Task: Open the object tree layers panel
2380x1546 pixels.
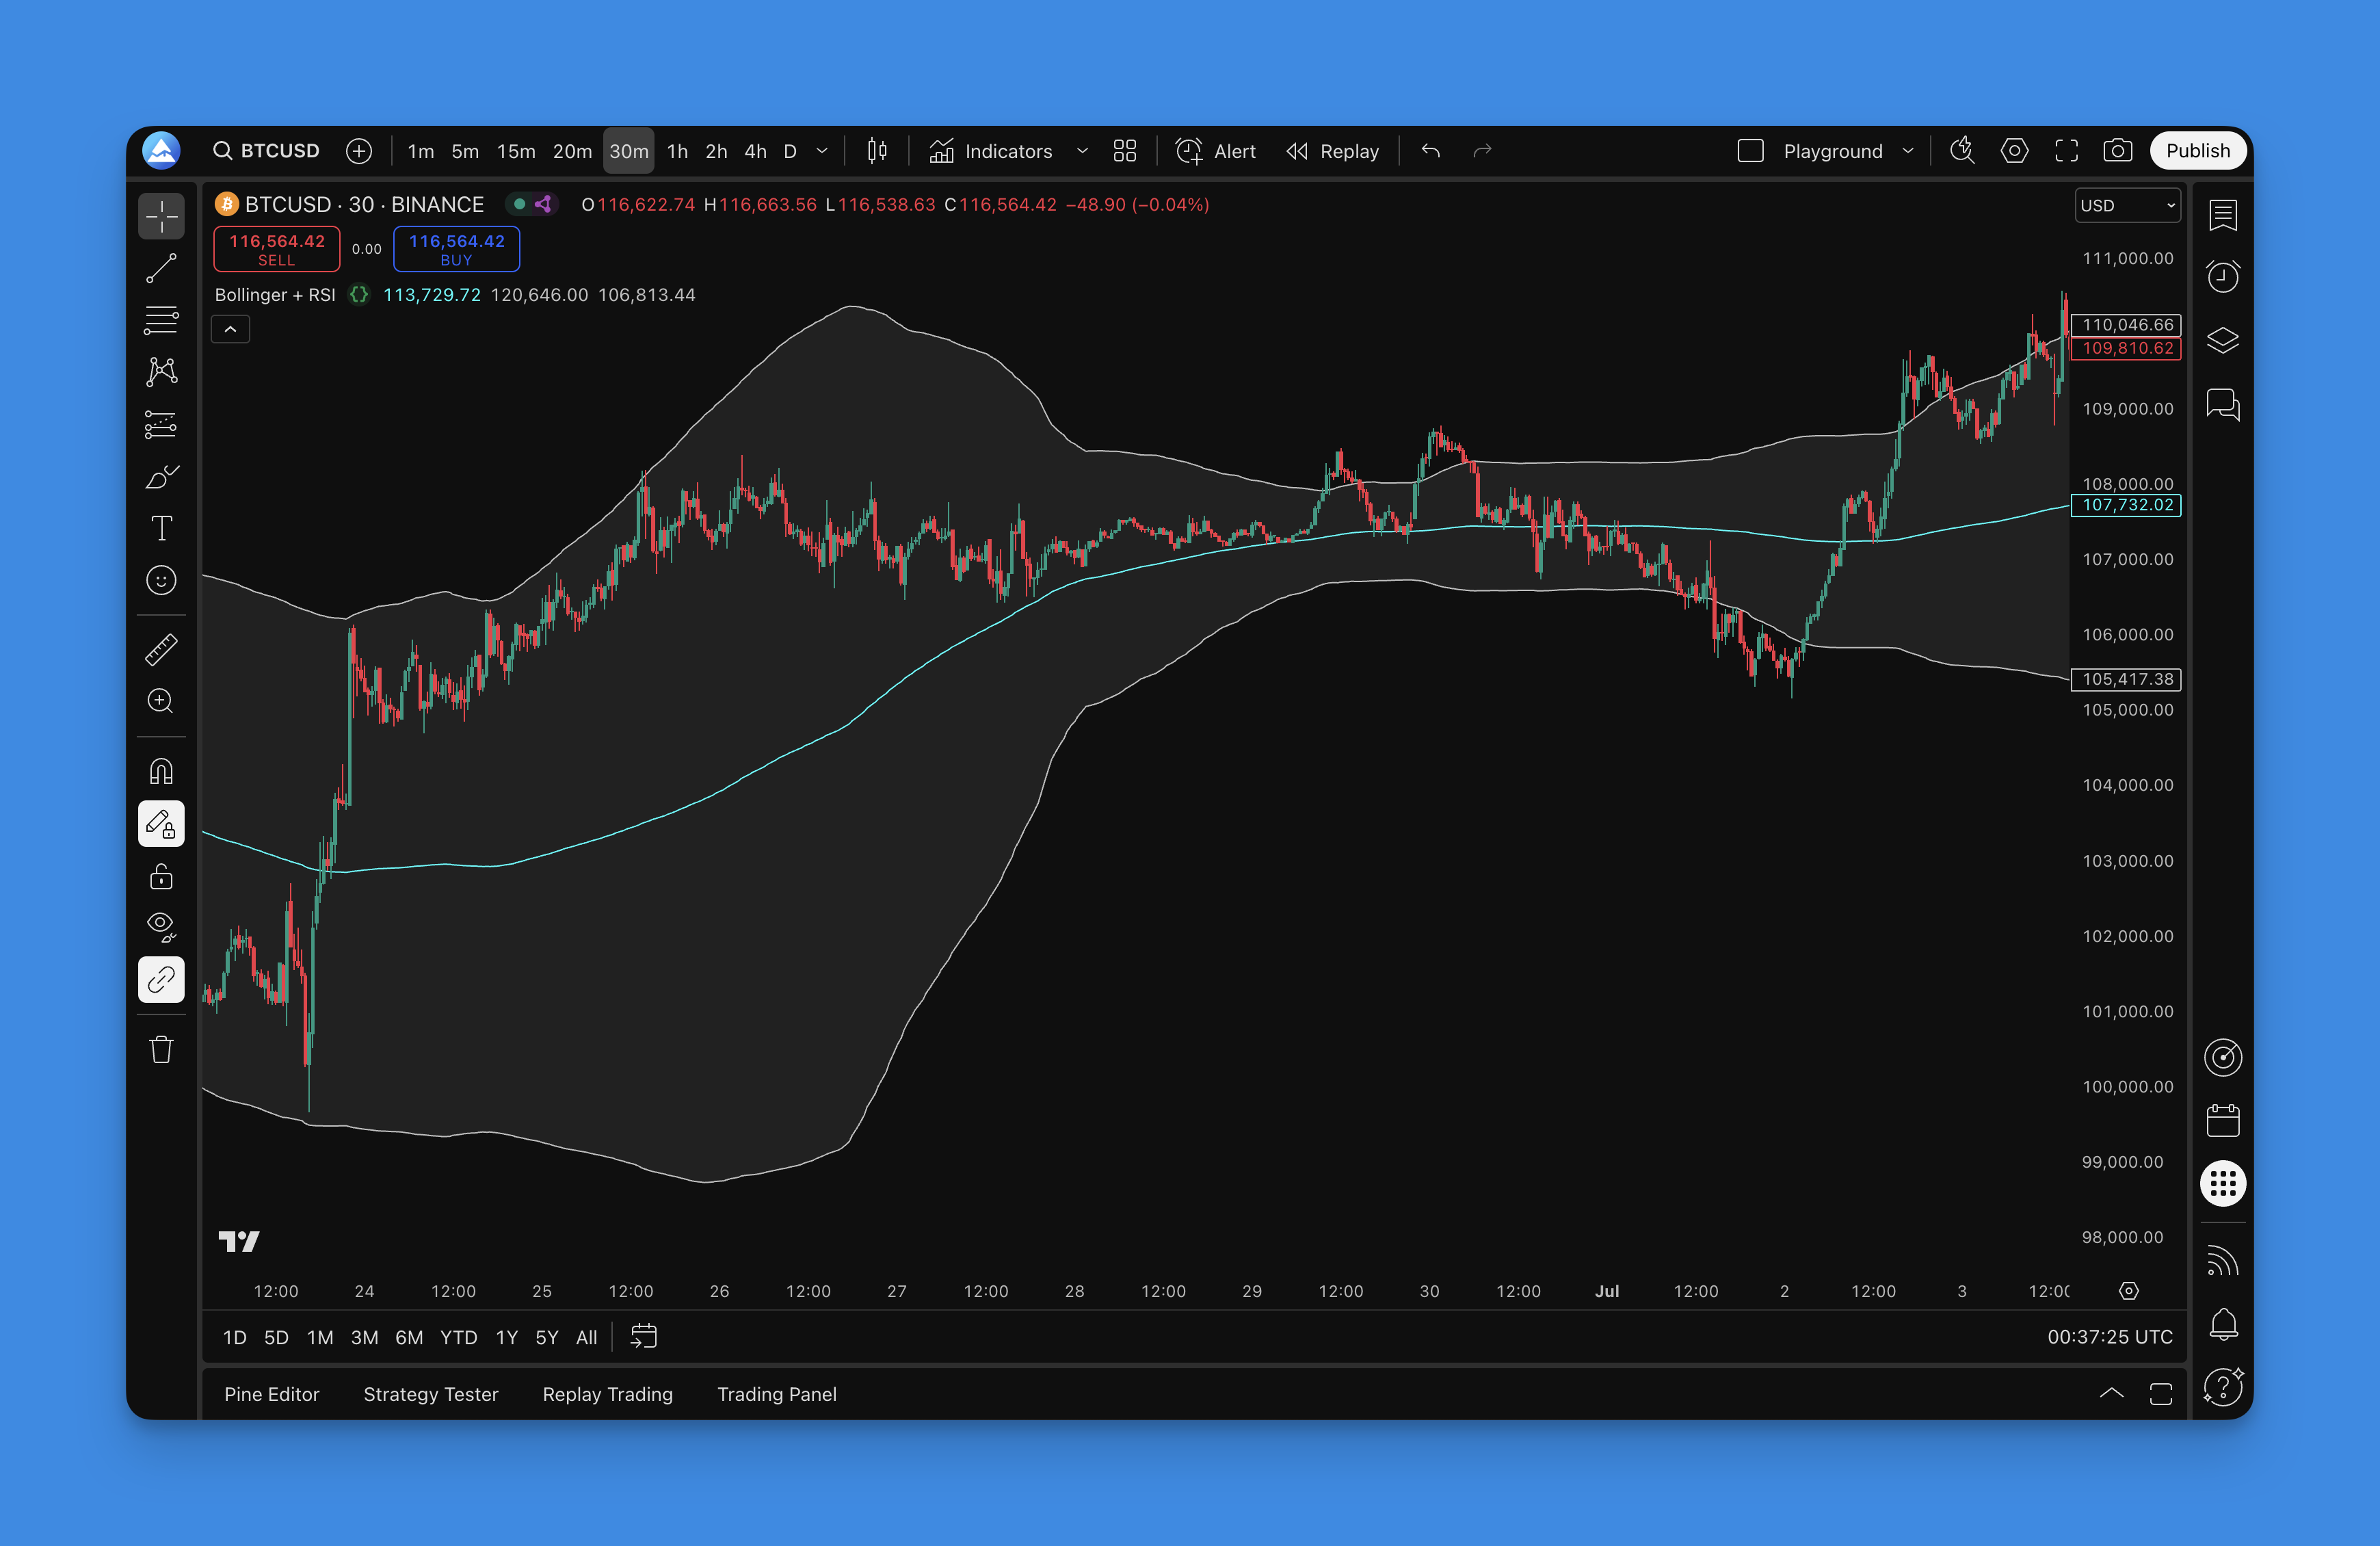Action: point(2223,340)
